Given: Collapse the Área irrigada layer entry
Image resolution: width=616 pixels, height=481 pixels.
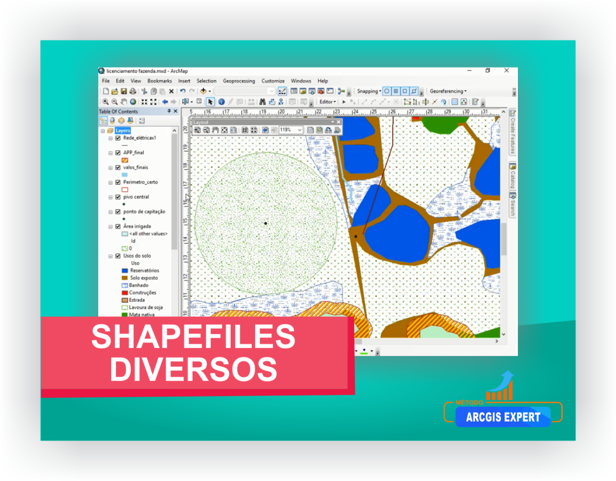Looking at the screenshot, I should 110,226.
